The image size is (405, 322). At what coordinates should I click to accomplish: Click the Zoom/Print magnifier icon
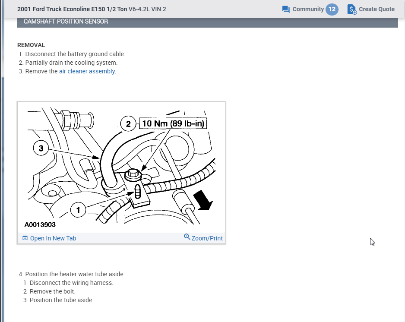(187, 237)
